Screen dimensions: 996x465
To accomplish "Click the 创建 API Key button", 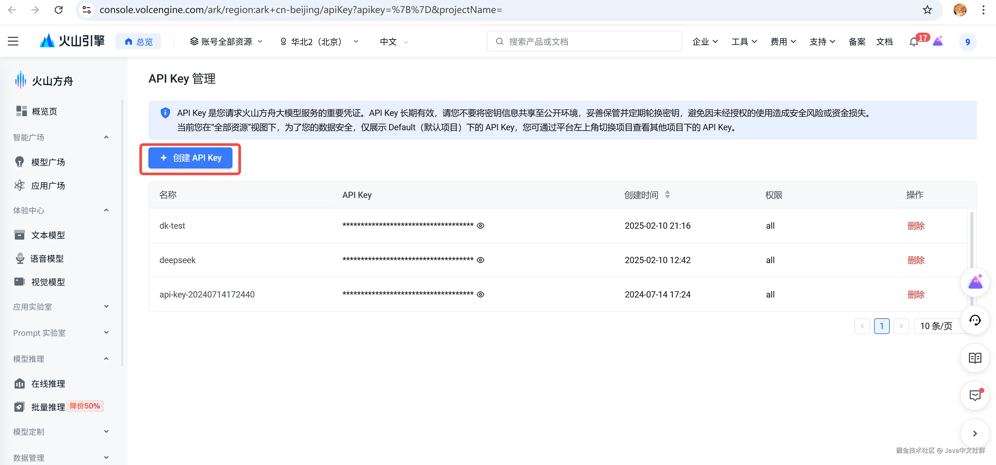I will pos(190,158).
